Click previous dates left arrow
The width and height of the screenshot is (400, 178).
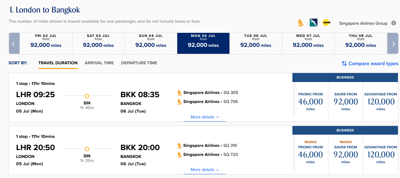14,44
